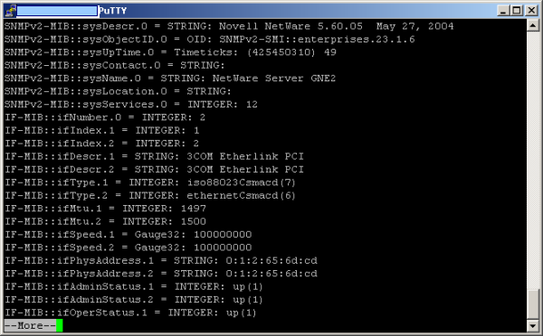Click the --More-- prompt text
The width and height of the screenshot is (543, 336).
[x=30, y=326]
